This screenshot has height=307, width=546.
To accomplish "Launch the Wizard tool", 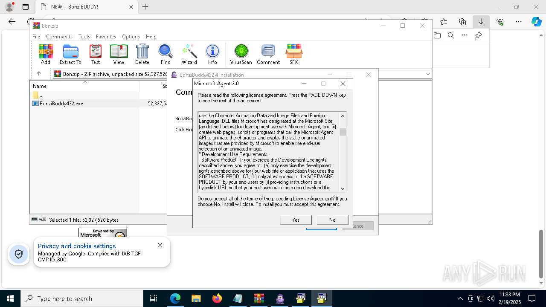I will [x=189, y=54].
